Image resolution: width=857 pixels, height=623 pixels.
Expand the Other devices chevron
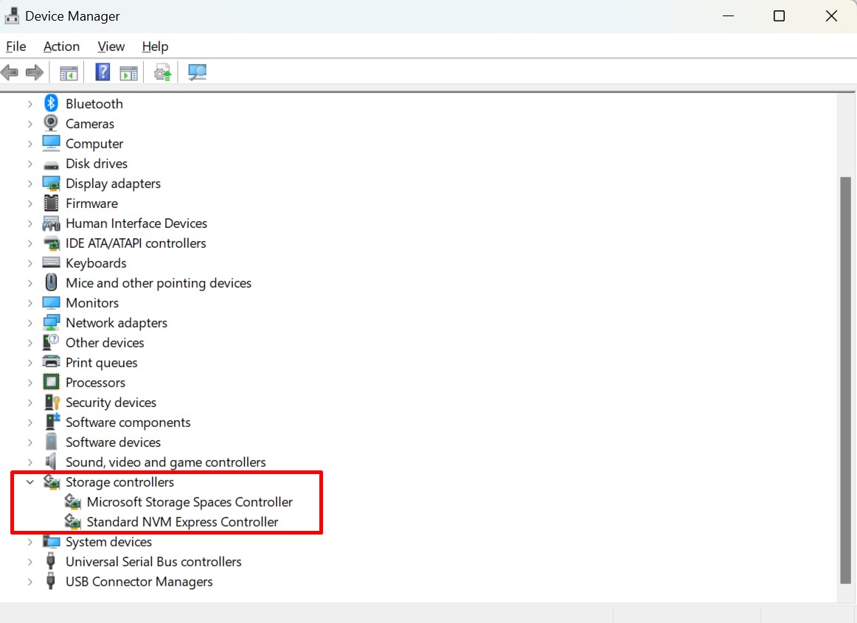click(x=30, y=343)
